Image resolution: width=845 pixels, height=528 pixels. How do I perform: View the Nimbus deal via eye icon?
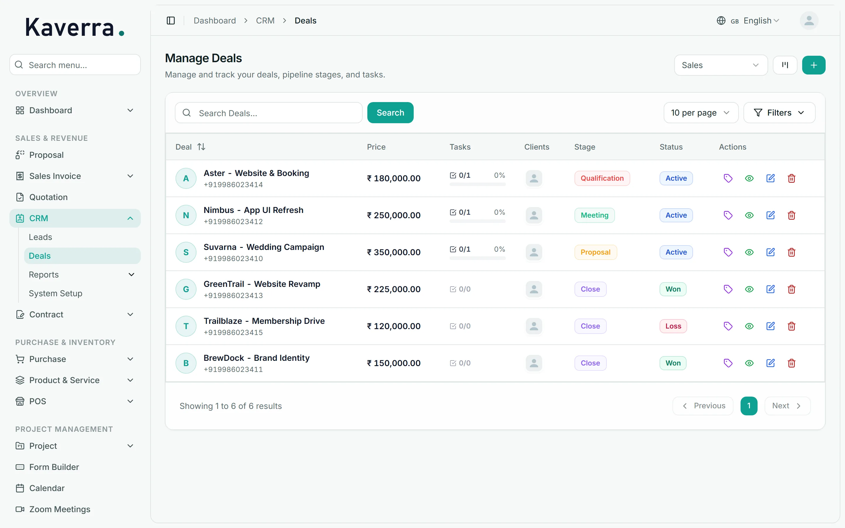tap(749, 215)
